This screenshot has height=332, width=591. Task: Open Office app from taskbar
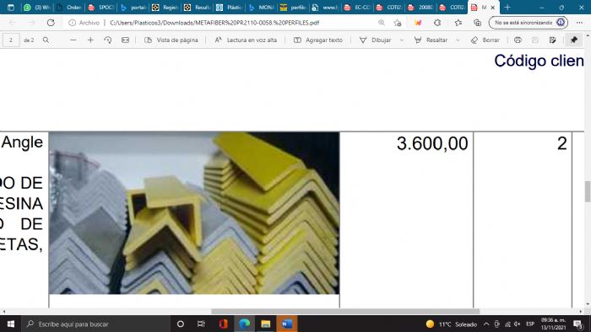pos(223,324)
